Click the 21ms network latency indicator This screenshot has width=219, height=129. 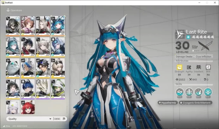pos(6,126)
